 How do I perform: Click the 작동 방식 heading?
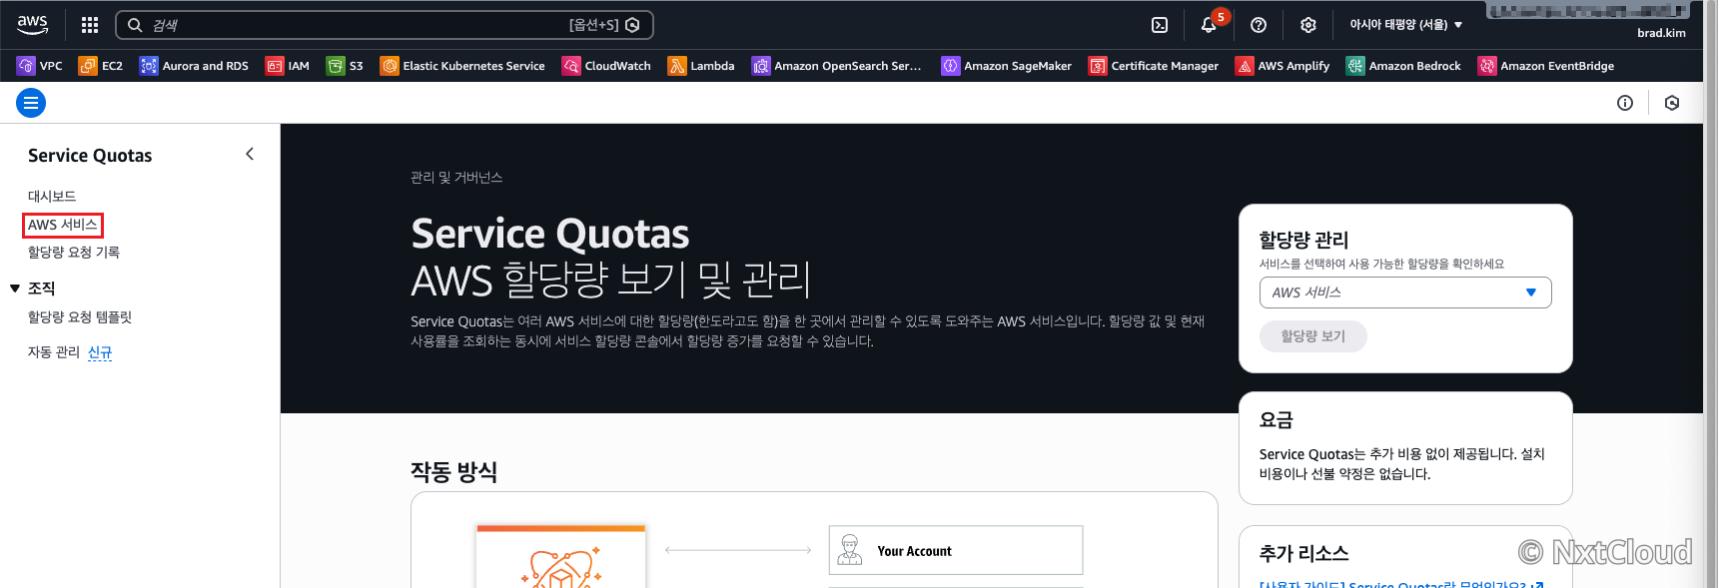click(454, 471)
